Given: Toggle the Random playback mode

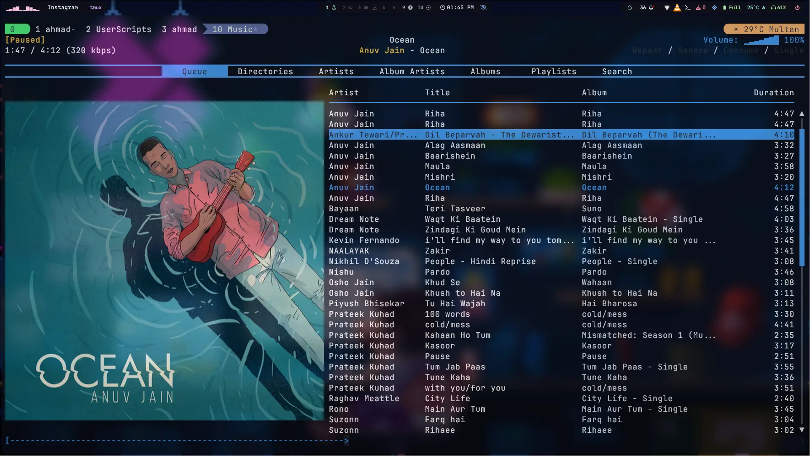Looking at the screenshot, I should coord(693,51).
